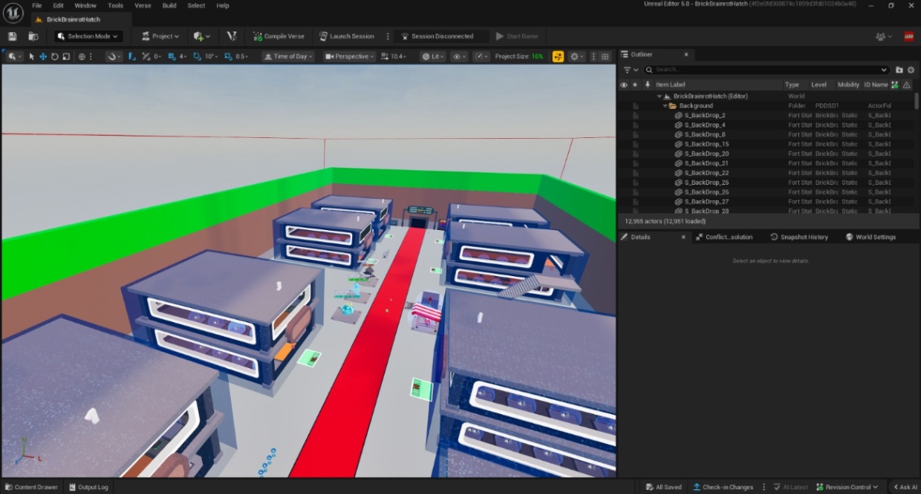The height and width of the screenshot is (494, 921).
Task: Click the Verse logo icon in the toolbar
Action: coord(231,36)
